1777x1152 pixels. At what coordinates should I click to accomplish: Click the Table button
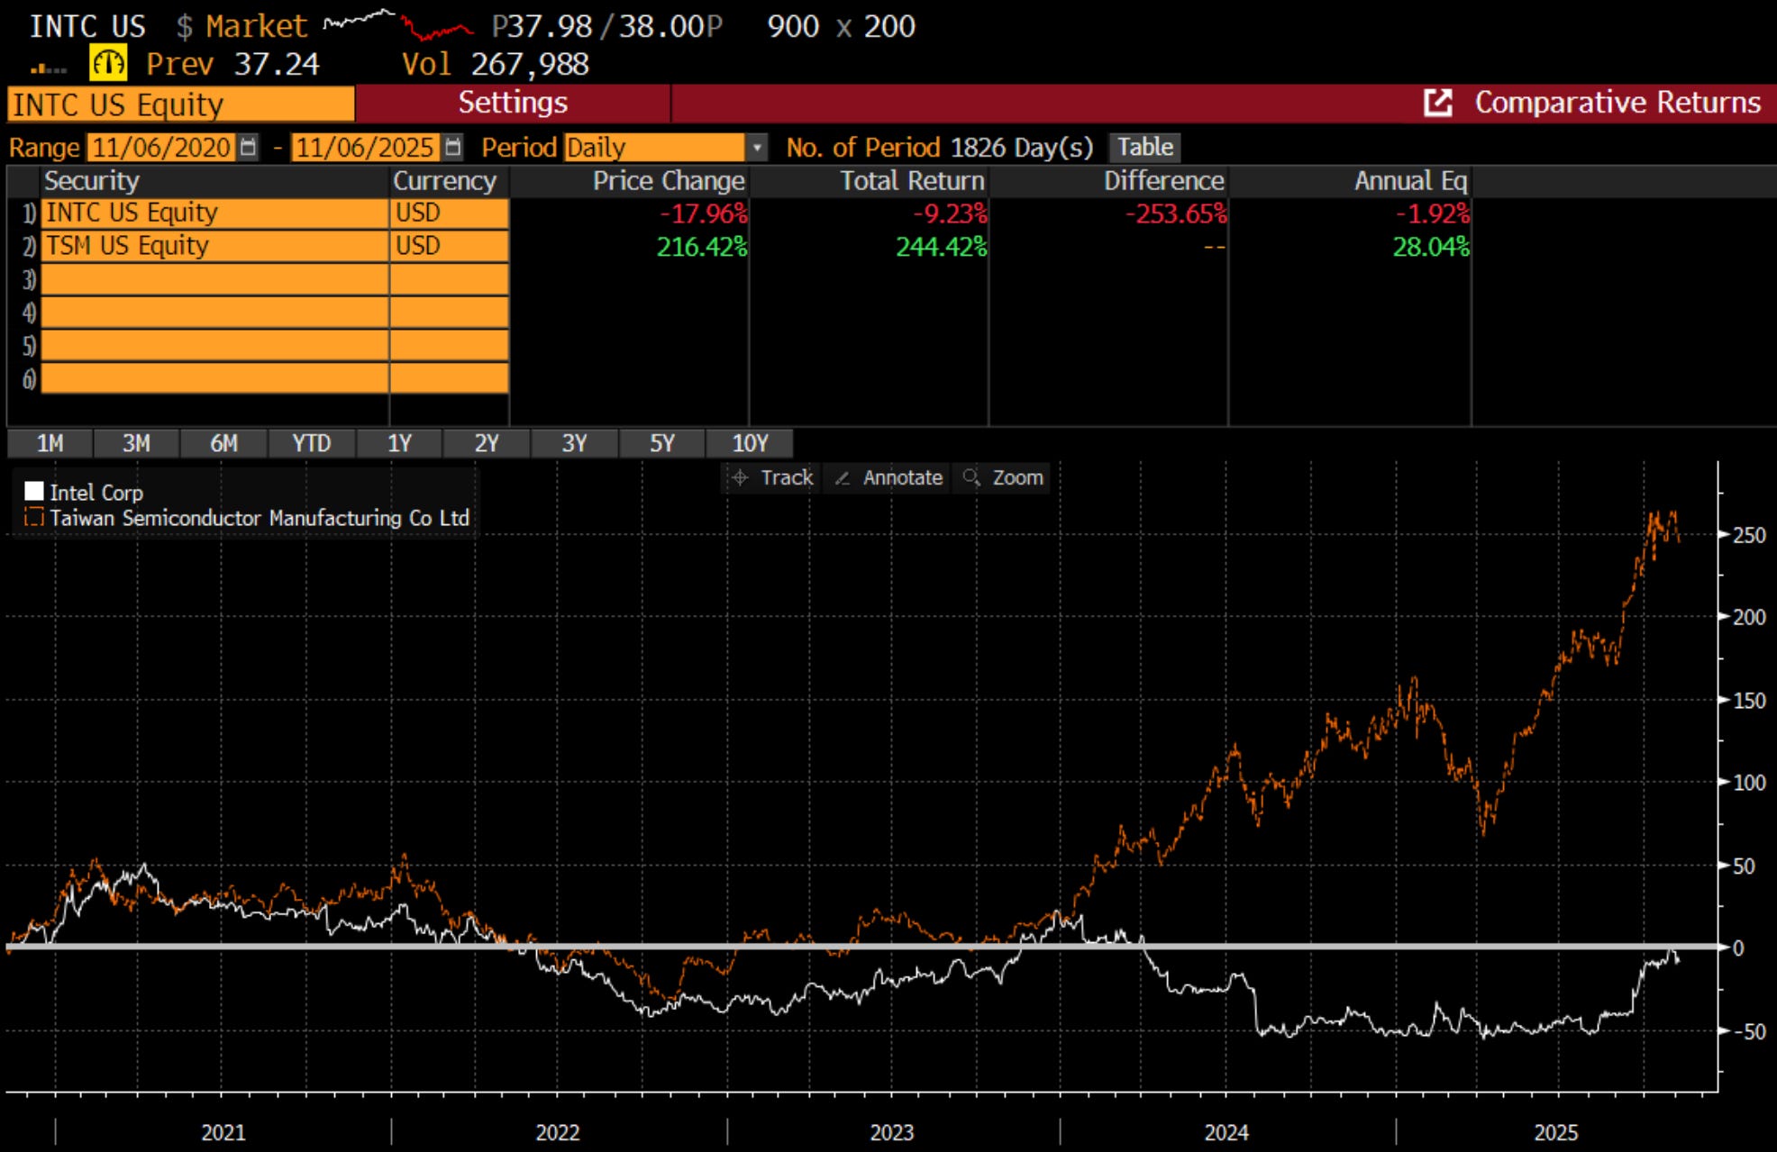coord(1144,147)
